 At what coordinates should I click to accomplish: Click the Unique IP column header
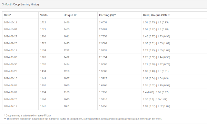[70, 15]
